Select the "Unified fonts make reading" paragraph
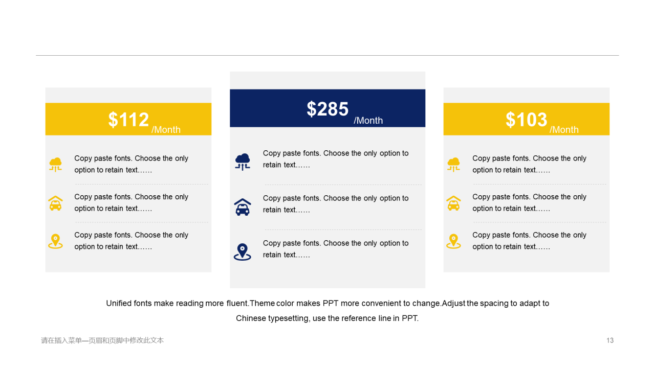Image resolution: width=655 pixels, height=368 pixels. [x=327, y=311]
